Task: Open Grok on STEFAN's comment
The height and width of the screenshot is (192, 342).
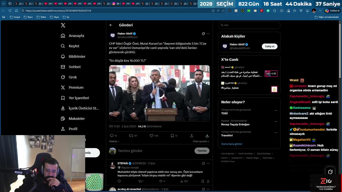Action: click(203, 163)
